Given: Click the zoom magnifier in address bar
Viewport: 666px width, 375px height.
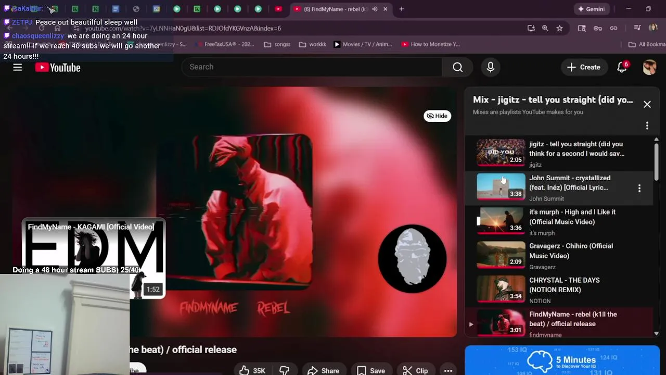Looking at the screenshot, I should pyautogui.click(x=545, y=28).
